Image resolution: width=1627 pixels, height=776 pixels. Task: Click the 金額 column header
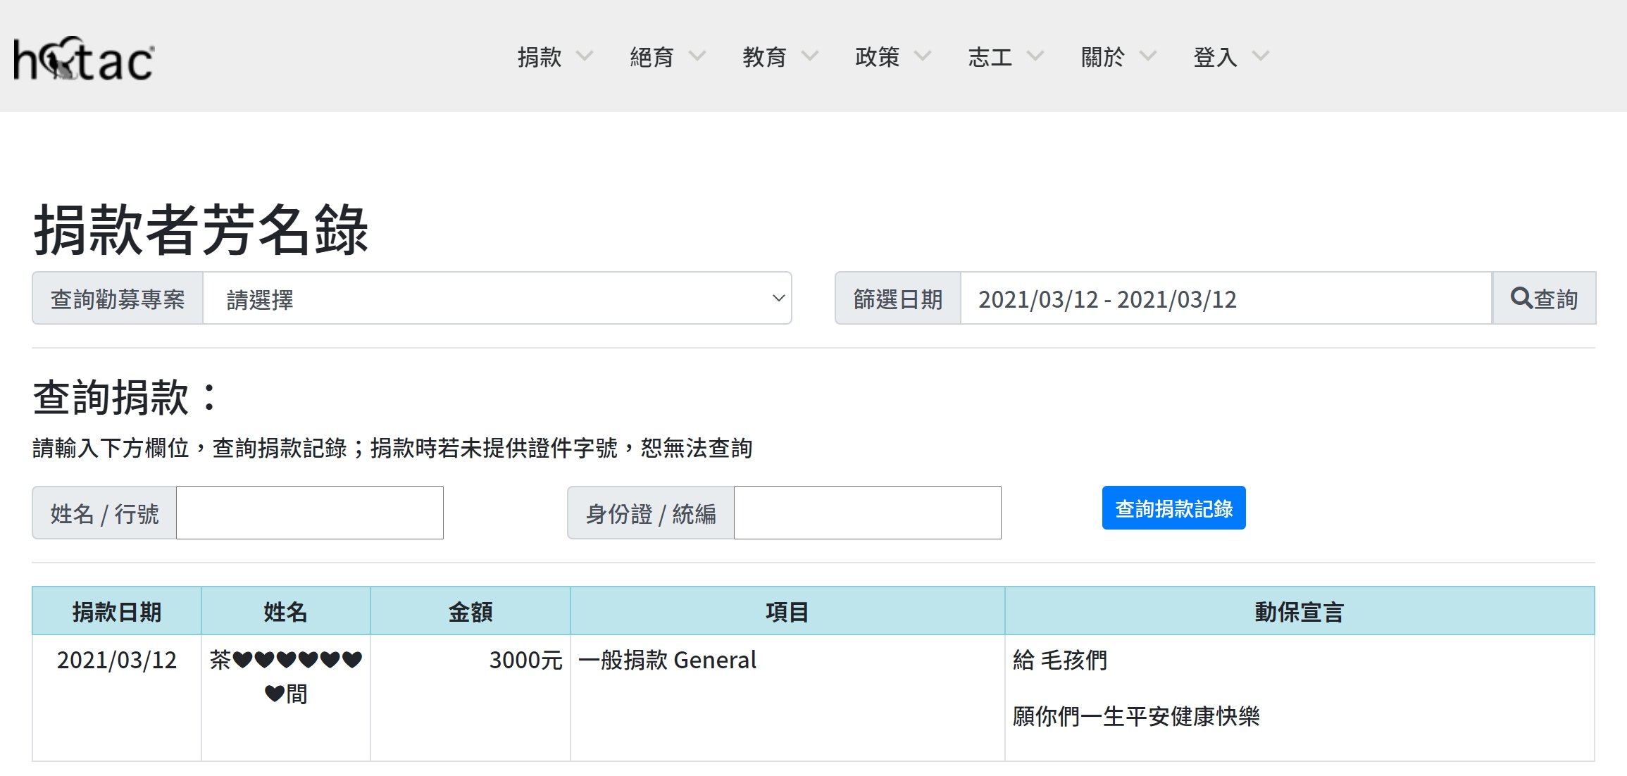coord(470,611)
